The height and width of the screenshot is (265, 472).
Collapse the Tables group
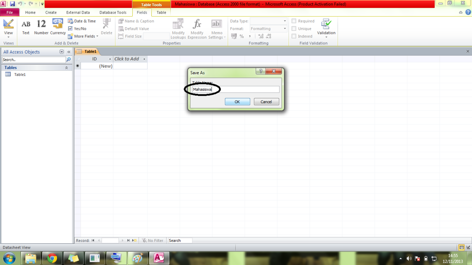(66, 68)
